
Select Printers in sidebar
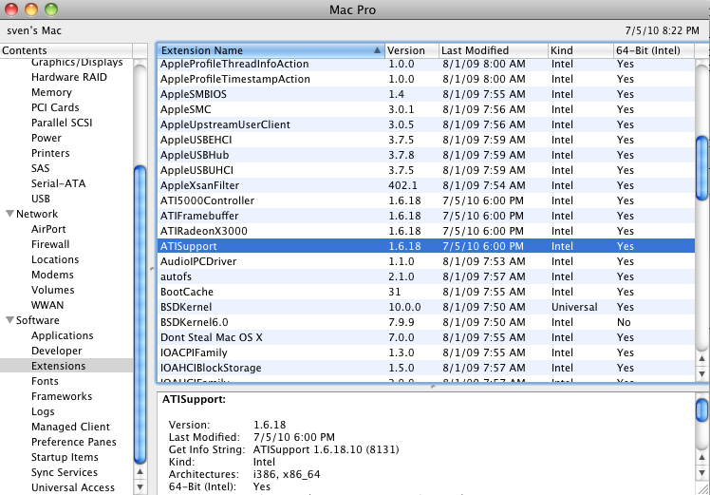point(50,153)
